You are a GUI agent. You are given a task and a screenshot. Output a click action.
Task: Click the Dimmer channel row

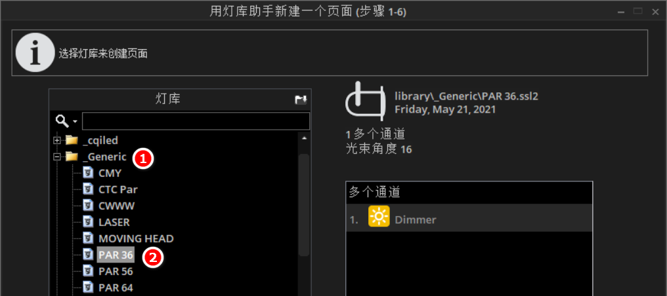pyautogui.click(x=469, y=218)
